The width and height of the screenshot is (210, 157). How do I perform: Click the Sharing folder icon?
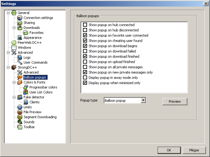pos(20,23)
